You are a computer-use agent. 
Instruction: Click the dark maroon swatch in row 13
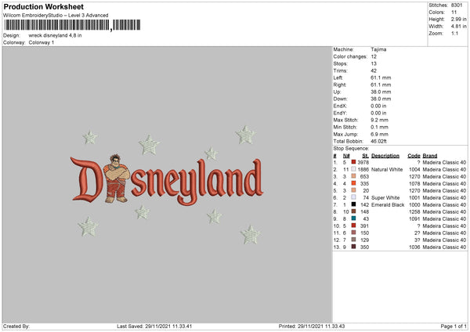(354, 247)
